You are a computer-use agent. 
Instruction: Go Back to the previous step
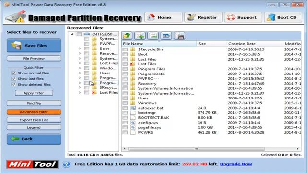tap(34, 139)
